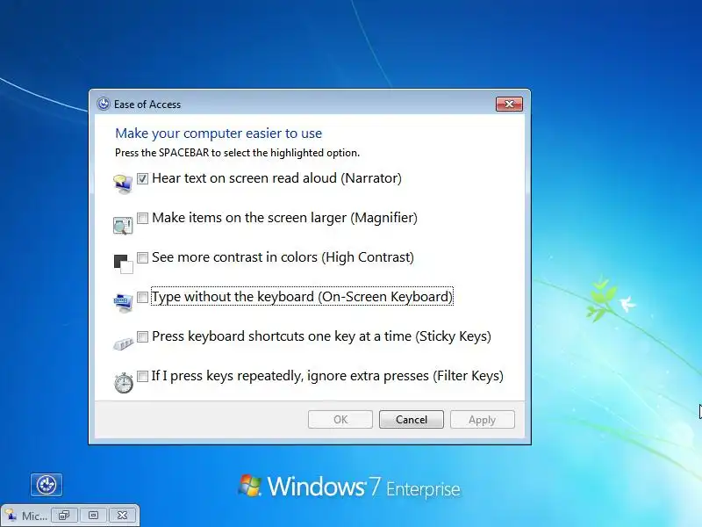The height and width of the screenshot is (527, 702).
Task: Click the On-Screen Keyboard icon
Action: click(123, 302)
